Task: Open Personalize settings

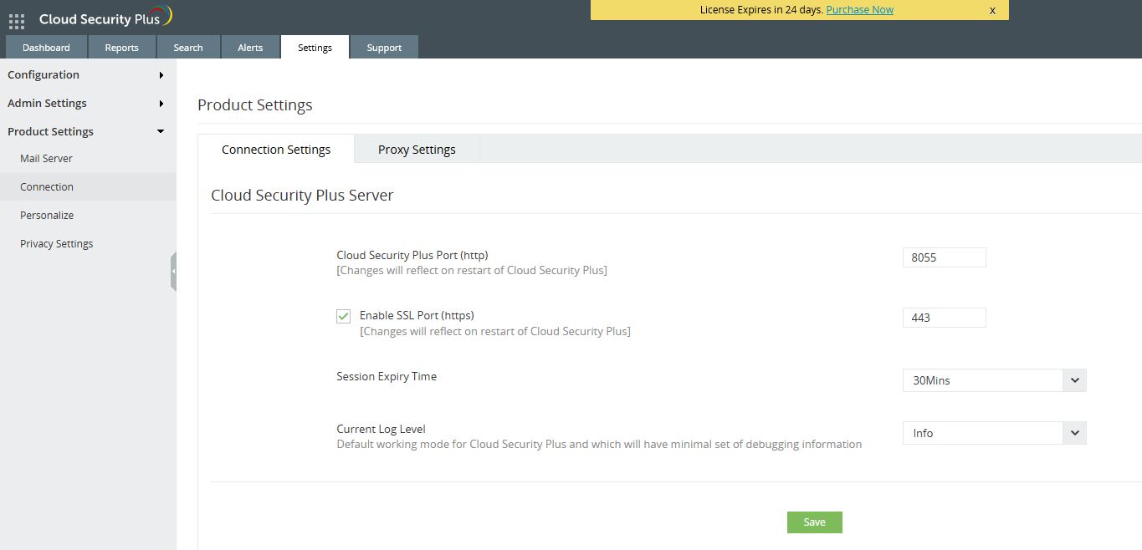Action: [88, 216]
